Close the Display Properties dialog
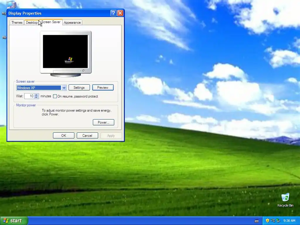 (120, 13)
